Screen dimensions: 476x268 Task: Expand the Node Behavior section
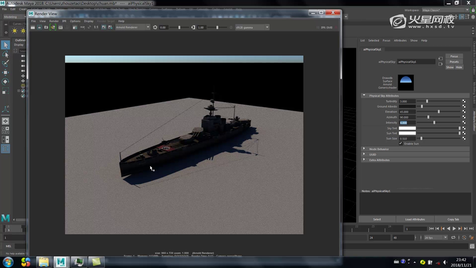[364, 149]
